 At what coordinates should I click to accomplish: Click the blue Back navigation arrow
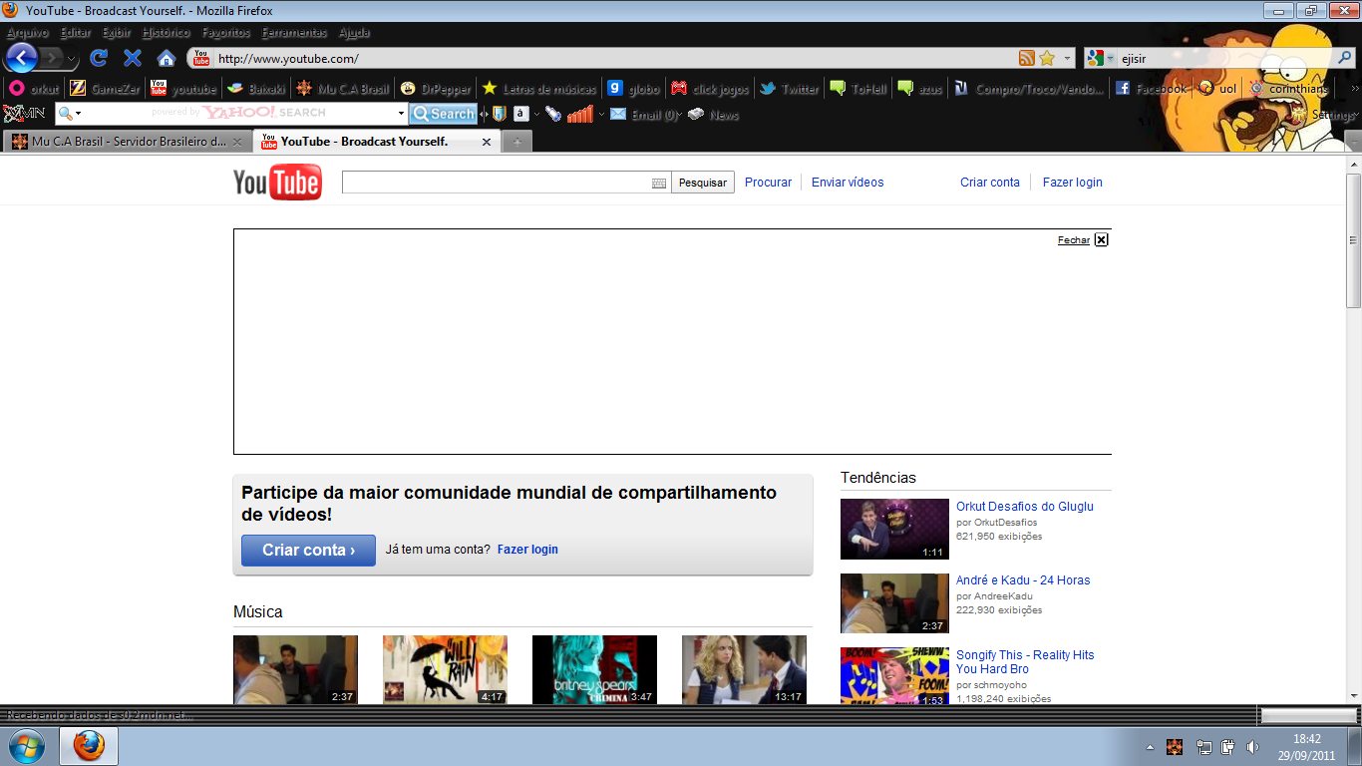tap(22, 58)
